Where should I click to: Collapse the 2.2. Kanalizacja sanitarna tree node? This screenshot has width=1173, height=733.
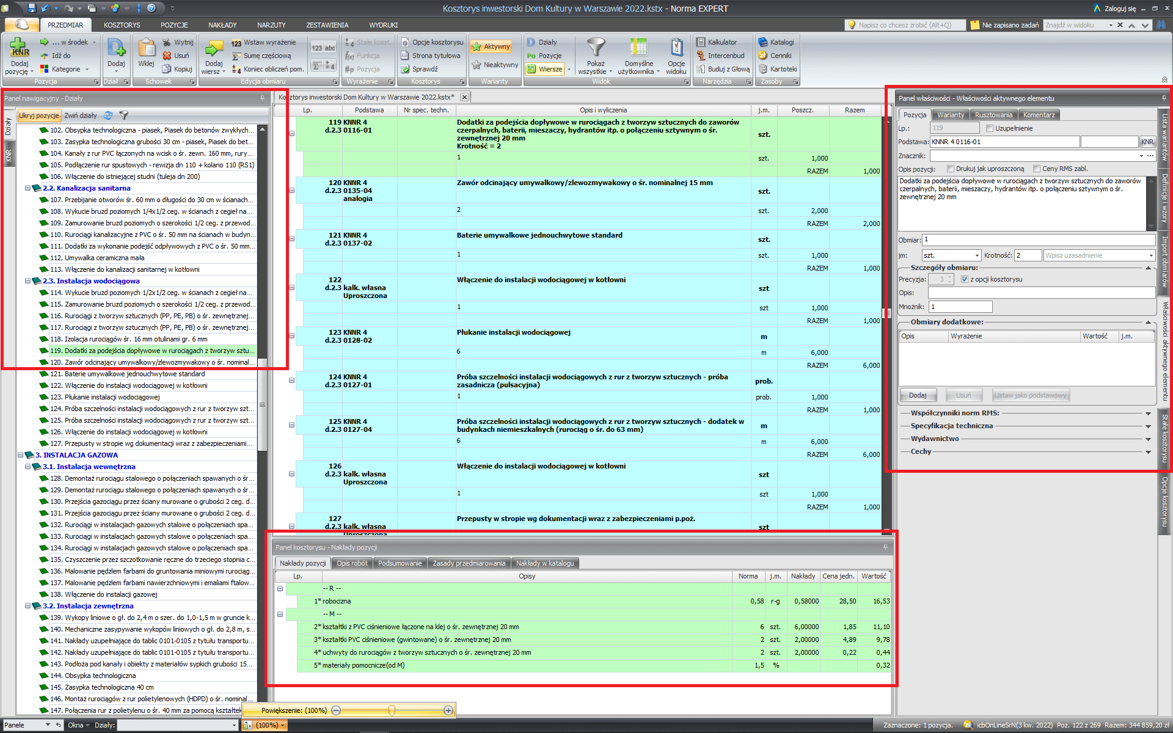[27, 188]
